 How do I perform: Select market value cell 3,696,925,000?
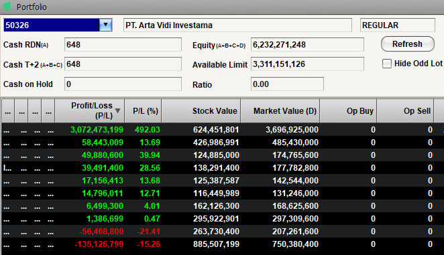[292, 130]
